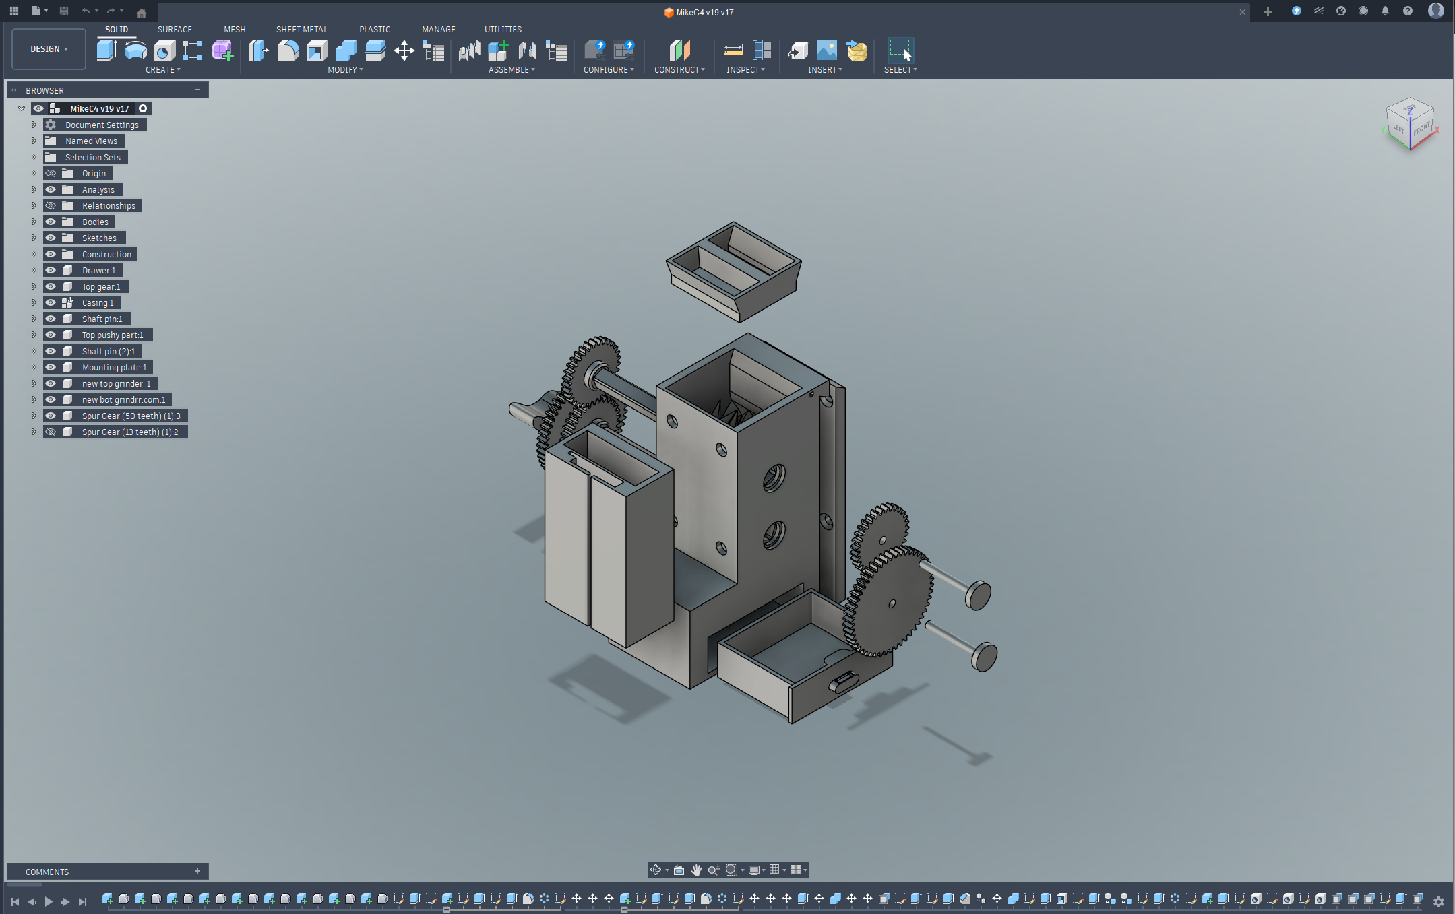Click the Measure tool in Inspect
Screen dimensions: 1455x914
pyautogui.click(x=733, y=51)
